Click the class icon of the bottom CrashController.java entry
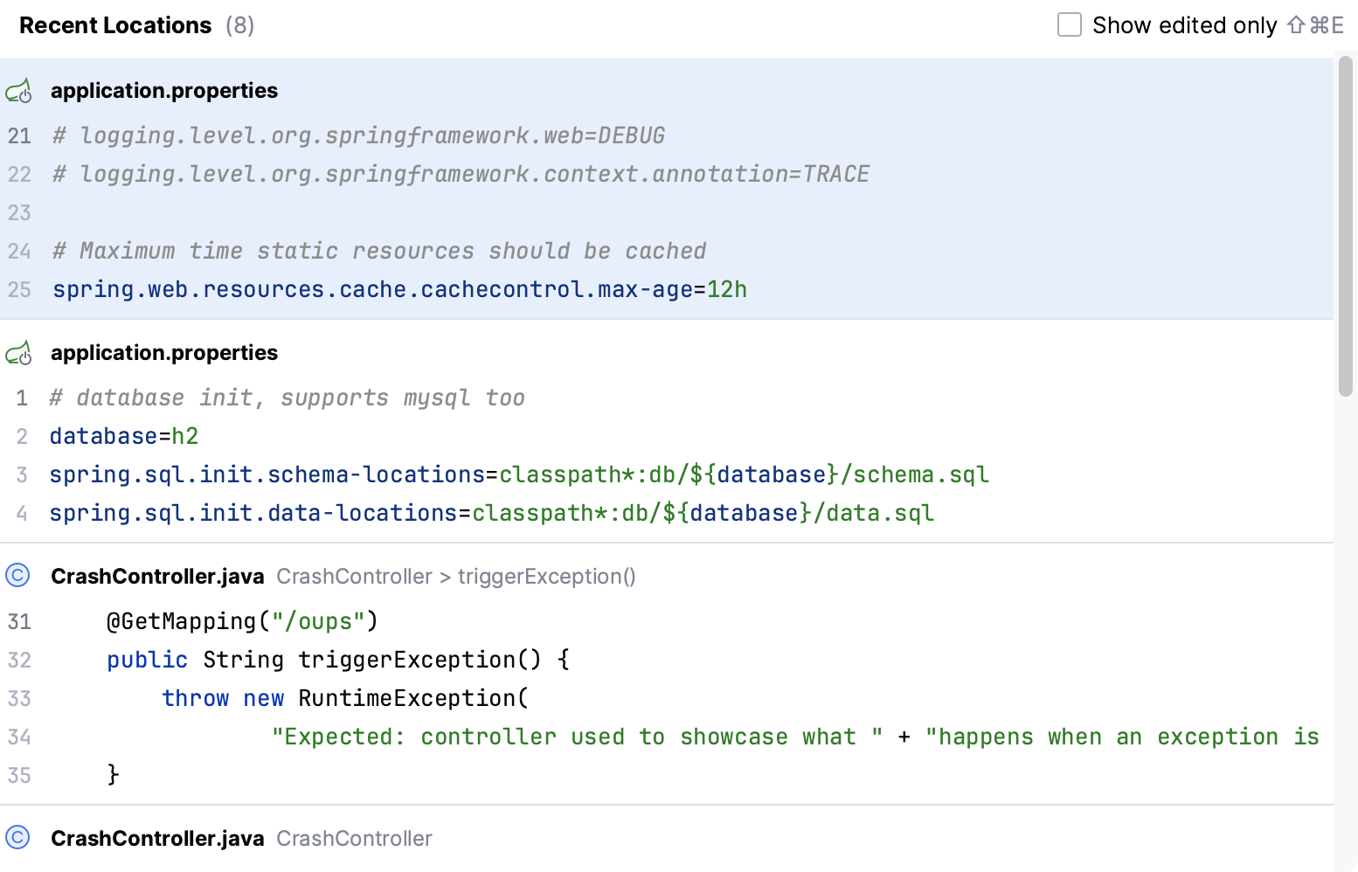 coord(17,838)
